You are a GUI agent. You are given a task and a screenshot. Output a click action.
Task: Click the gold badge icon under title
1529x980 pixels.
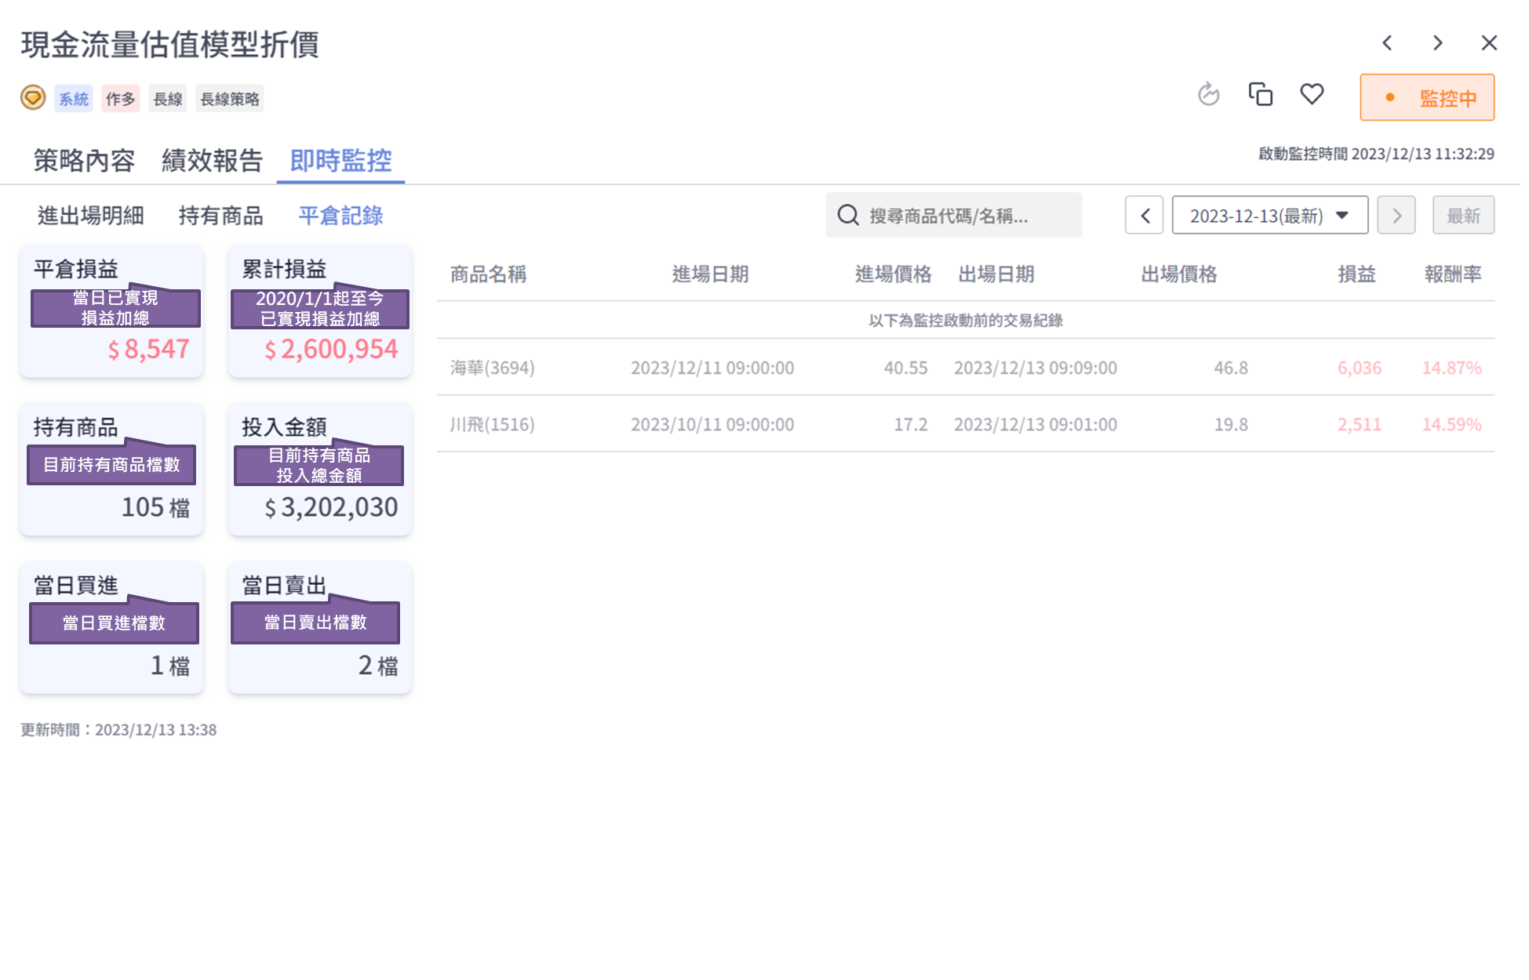(33, 99)
